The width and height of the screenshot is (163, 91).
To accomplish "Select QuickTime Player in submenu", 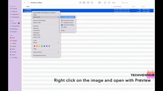I will (x=68, y=25).
